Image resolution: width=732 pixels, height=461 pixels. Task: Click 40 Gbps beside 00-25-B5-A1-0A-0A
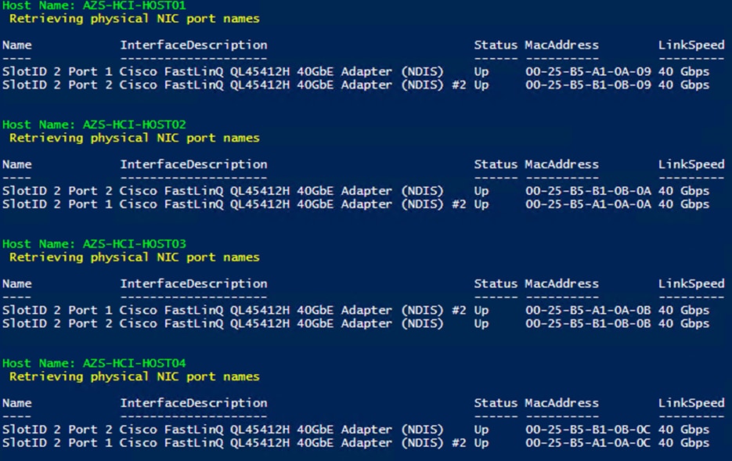tap(684, 204)
